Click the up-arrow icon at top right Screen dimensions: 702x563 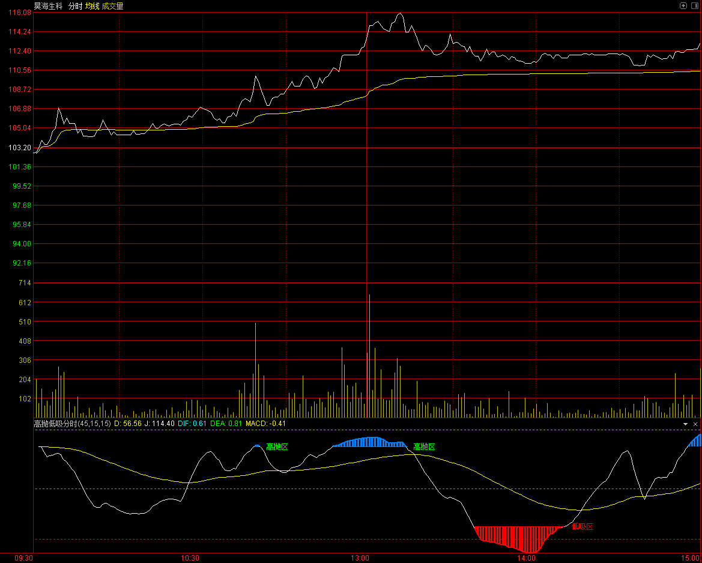coord(683,5)
